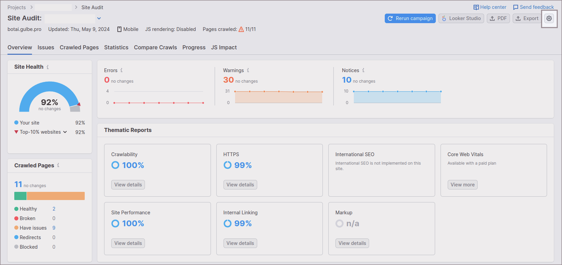Click the Crawled Pages info icon

tap(58, 165)
